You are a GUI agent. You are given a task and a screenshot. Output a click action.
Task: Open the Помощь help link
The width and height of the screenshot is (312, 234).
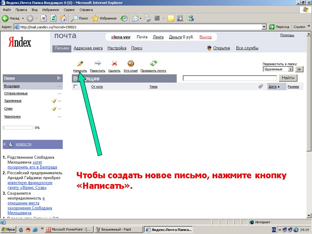tap(287, 35)
